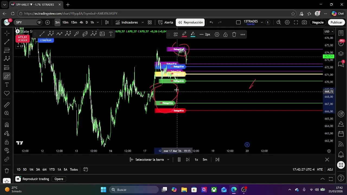
Task: Select the YTD date range
Action: pyautogui.click(x=52, y=170)
